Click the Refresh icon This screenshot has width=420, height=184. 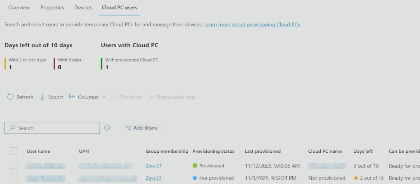click(x=11, y=97)
